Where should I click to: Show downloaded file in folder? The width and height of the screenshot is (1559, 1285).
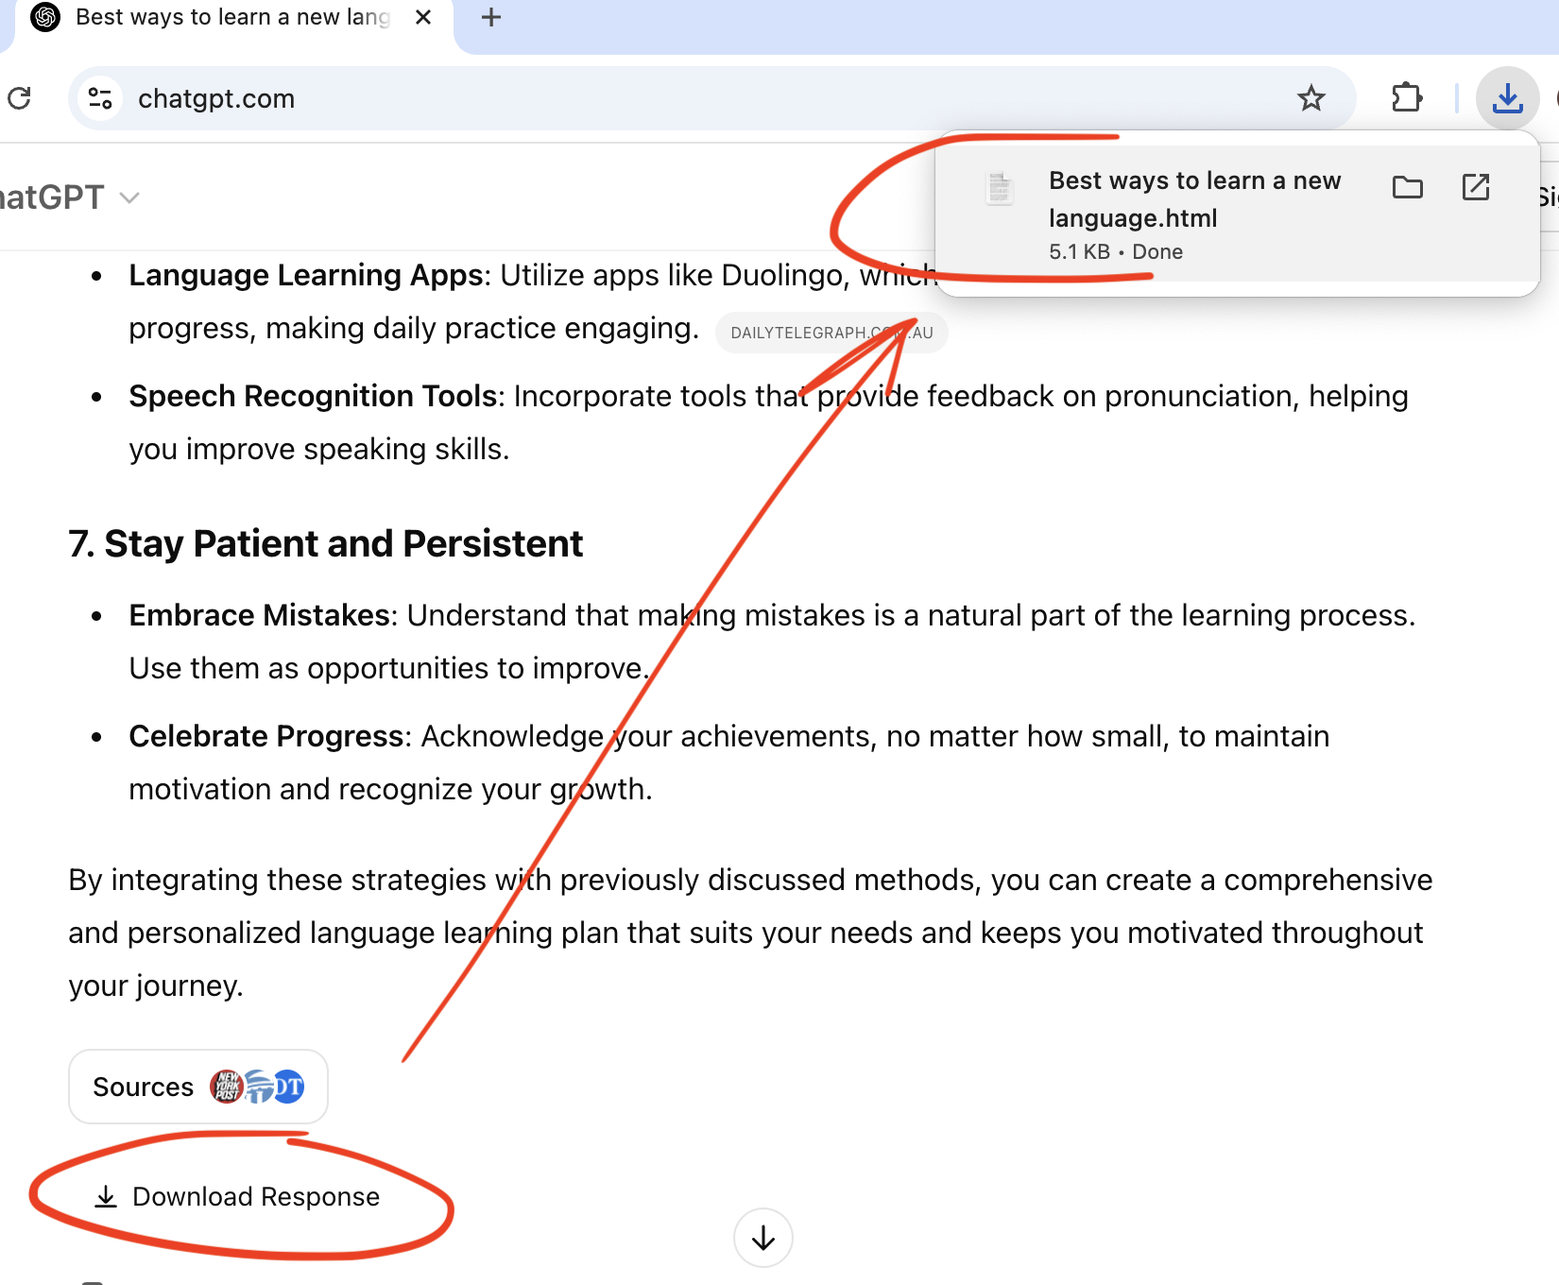click(x=1408, y=187)
